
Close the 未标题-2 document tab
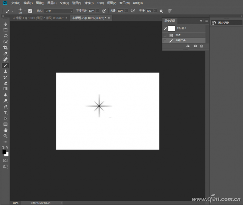(x=109, y=18)
